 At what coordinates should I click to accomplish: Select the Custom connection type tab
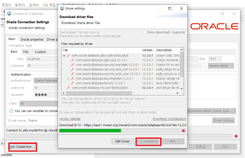[40, 52]
